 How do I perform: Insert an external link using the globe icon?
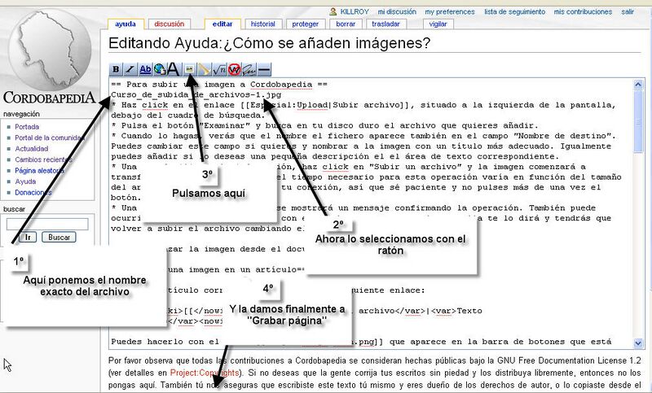tap(159, 69)
